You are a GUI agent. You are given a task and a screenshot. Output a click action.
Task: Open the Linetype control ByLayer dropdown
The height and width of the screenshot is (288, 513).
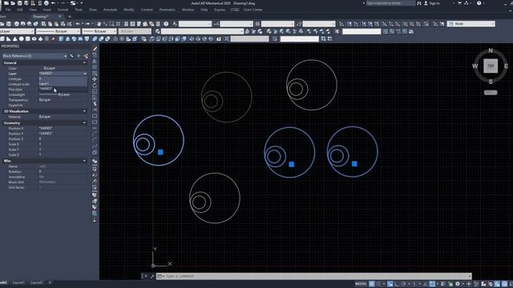click(x=59, y=31)
